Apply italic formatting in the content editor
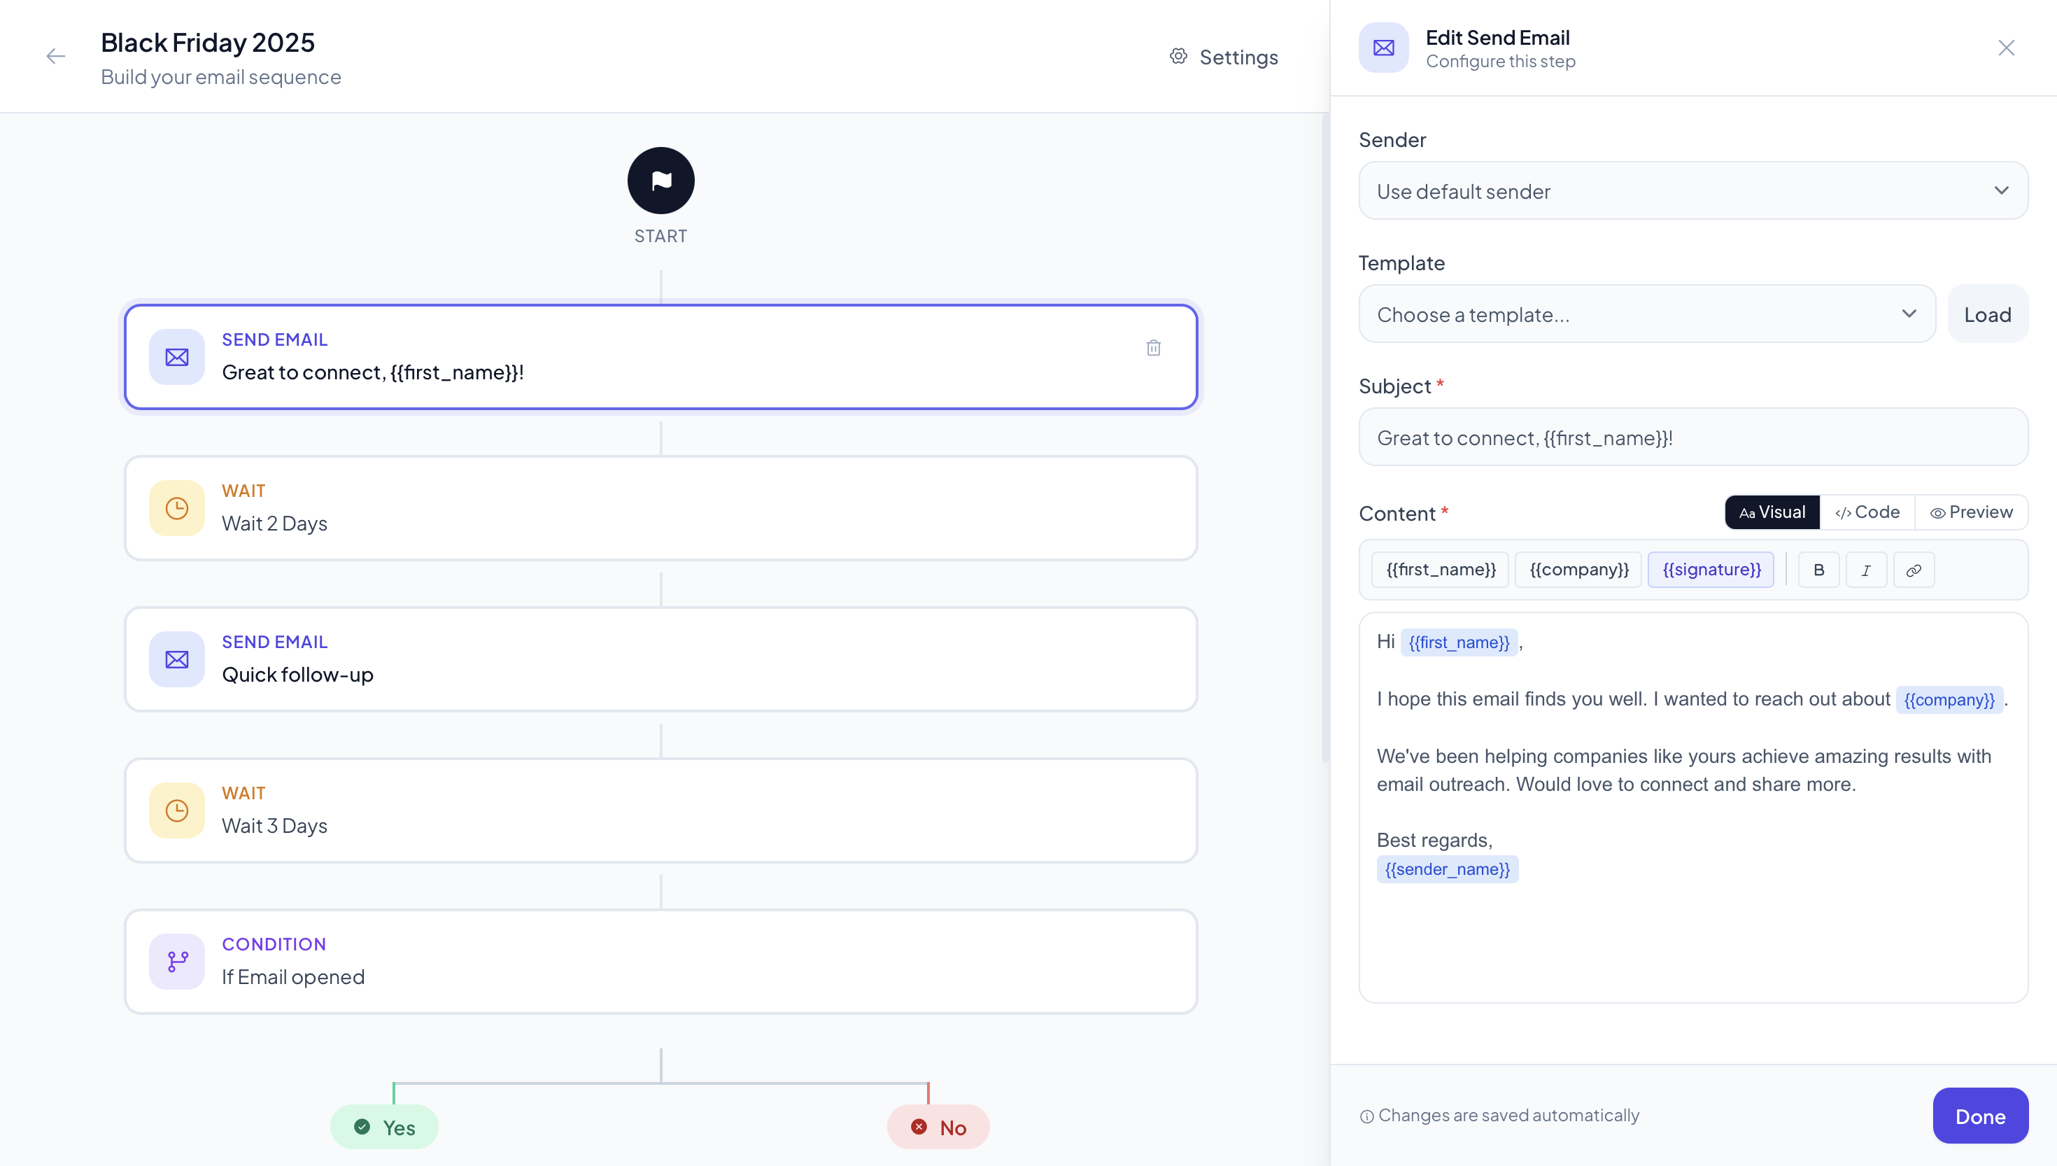Screen dimensions: 2057x1166 coord(1867,570)
